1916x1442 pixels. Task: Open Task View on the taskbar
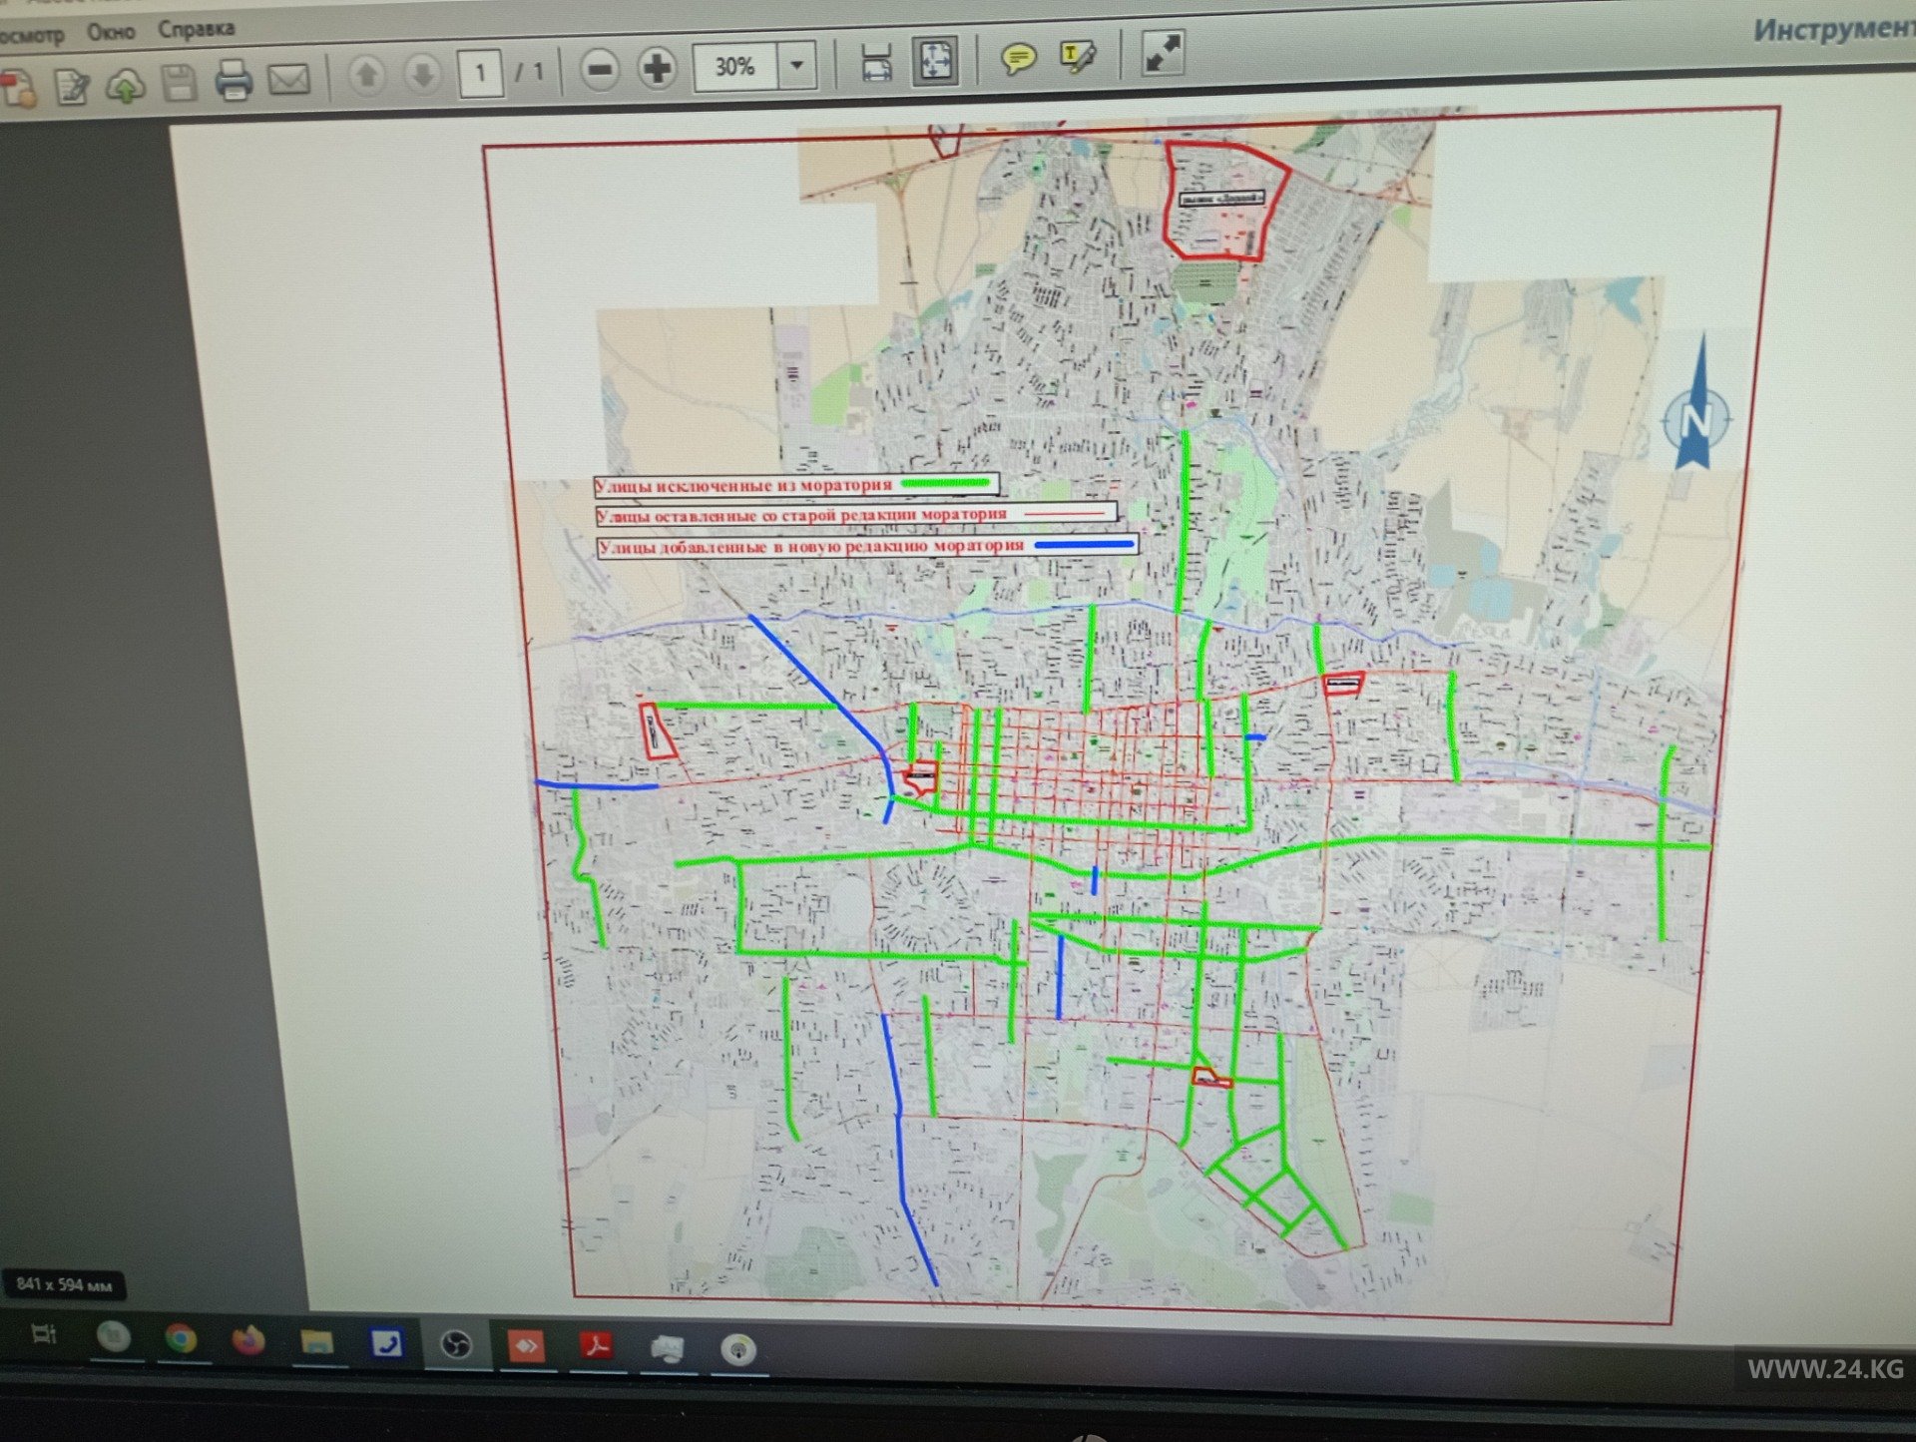click(44, 1333)
